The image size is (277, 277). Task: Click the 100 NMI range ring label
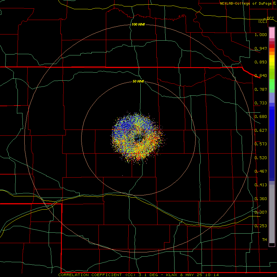[138, 24]
